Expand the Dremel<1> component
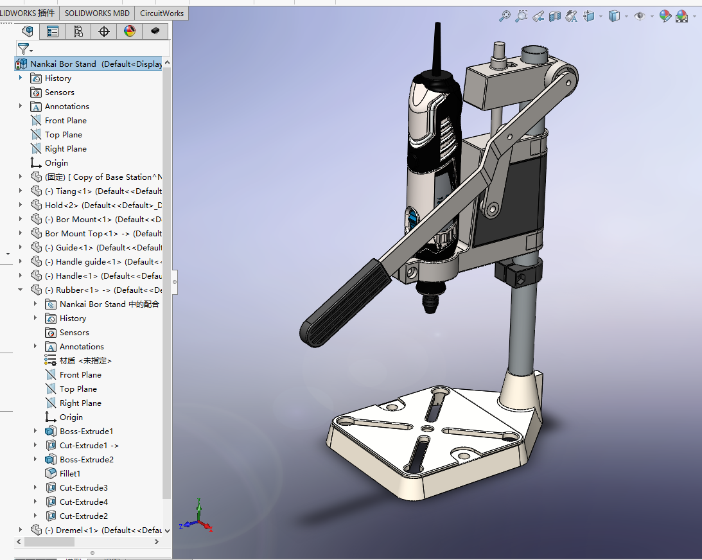Screen dimensions: 702x560 (21, 530)
